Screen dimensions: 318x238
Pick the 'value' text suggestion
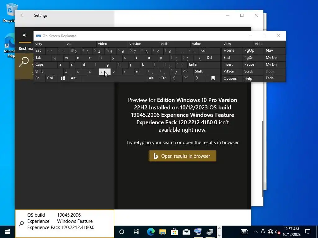tap(206, 44)
